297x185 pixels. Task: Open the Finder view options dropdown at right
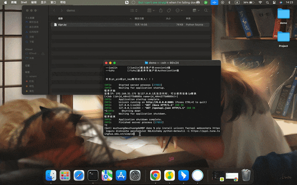[x=196, y=10]
